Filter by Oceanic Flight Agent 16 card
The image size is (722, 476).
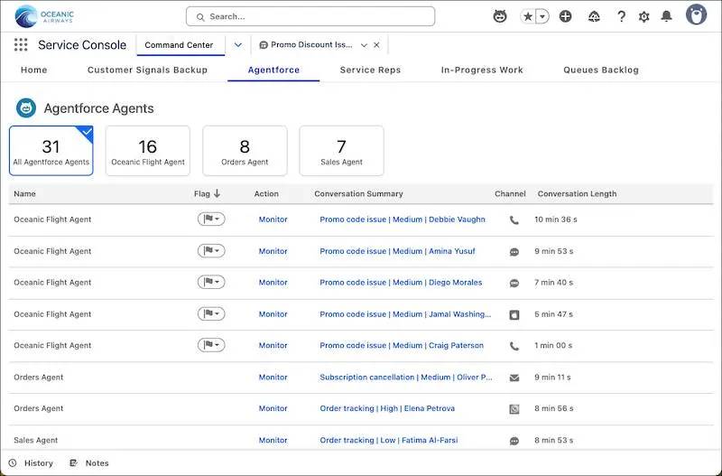pos(148,151)
